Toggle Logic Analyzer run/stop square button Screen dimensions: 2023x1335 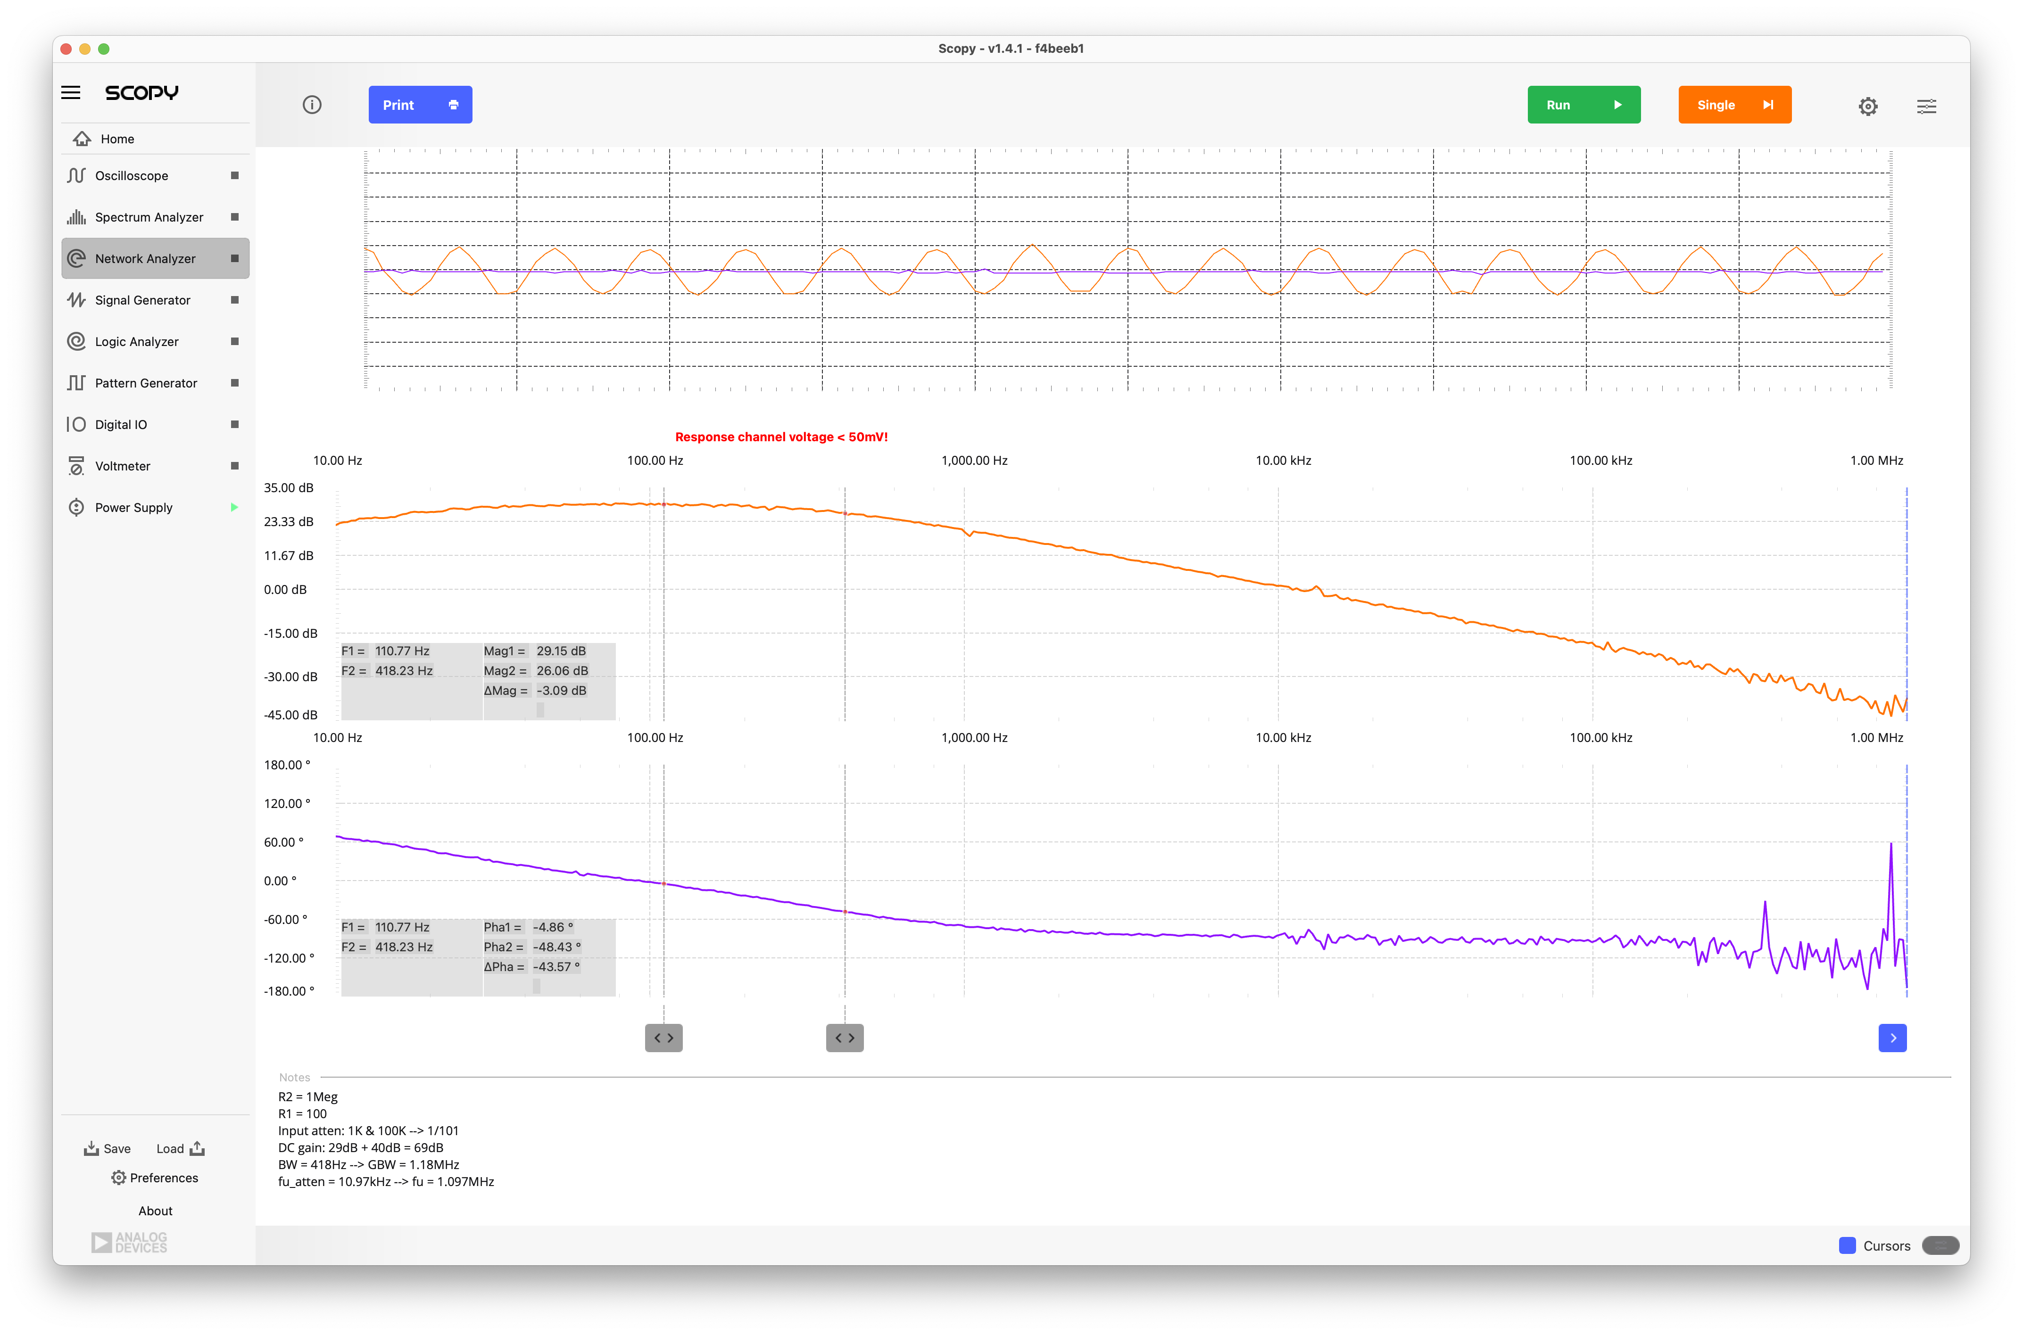(x=234, y=341)
